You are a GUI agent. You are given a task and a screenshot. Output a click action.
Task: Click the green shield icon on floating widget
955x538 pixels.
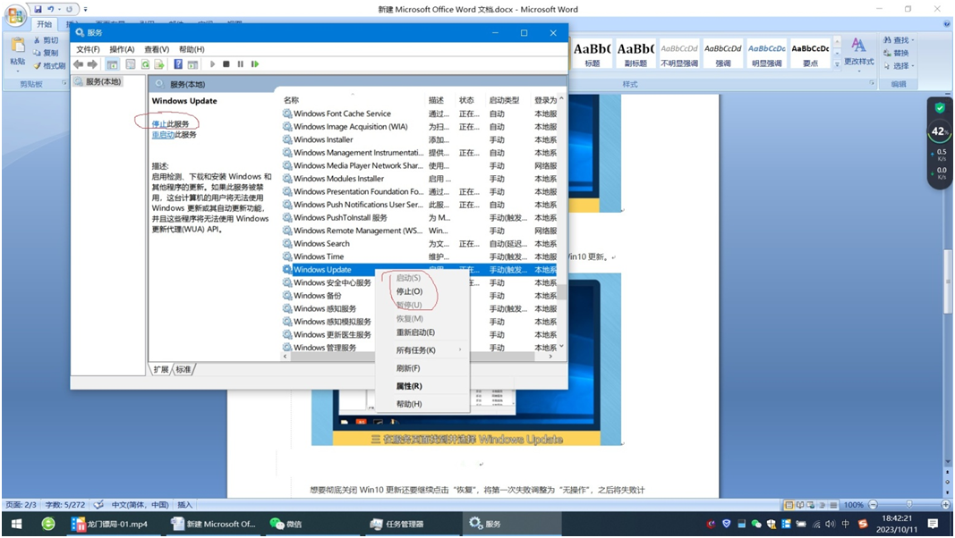tap(940, 108)
